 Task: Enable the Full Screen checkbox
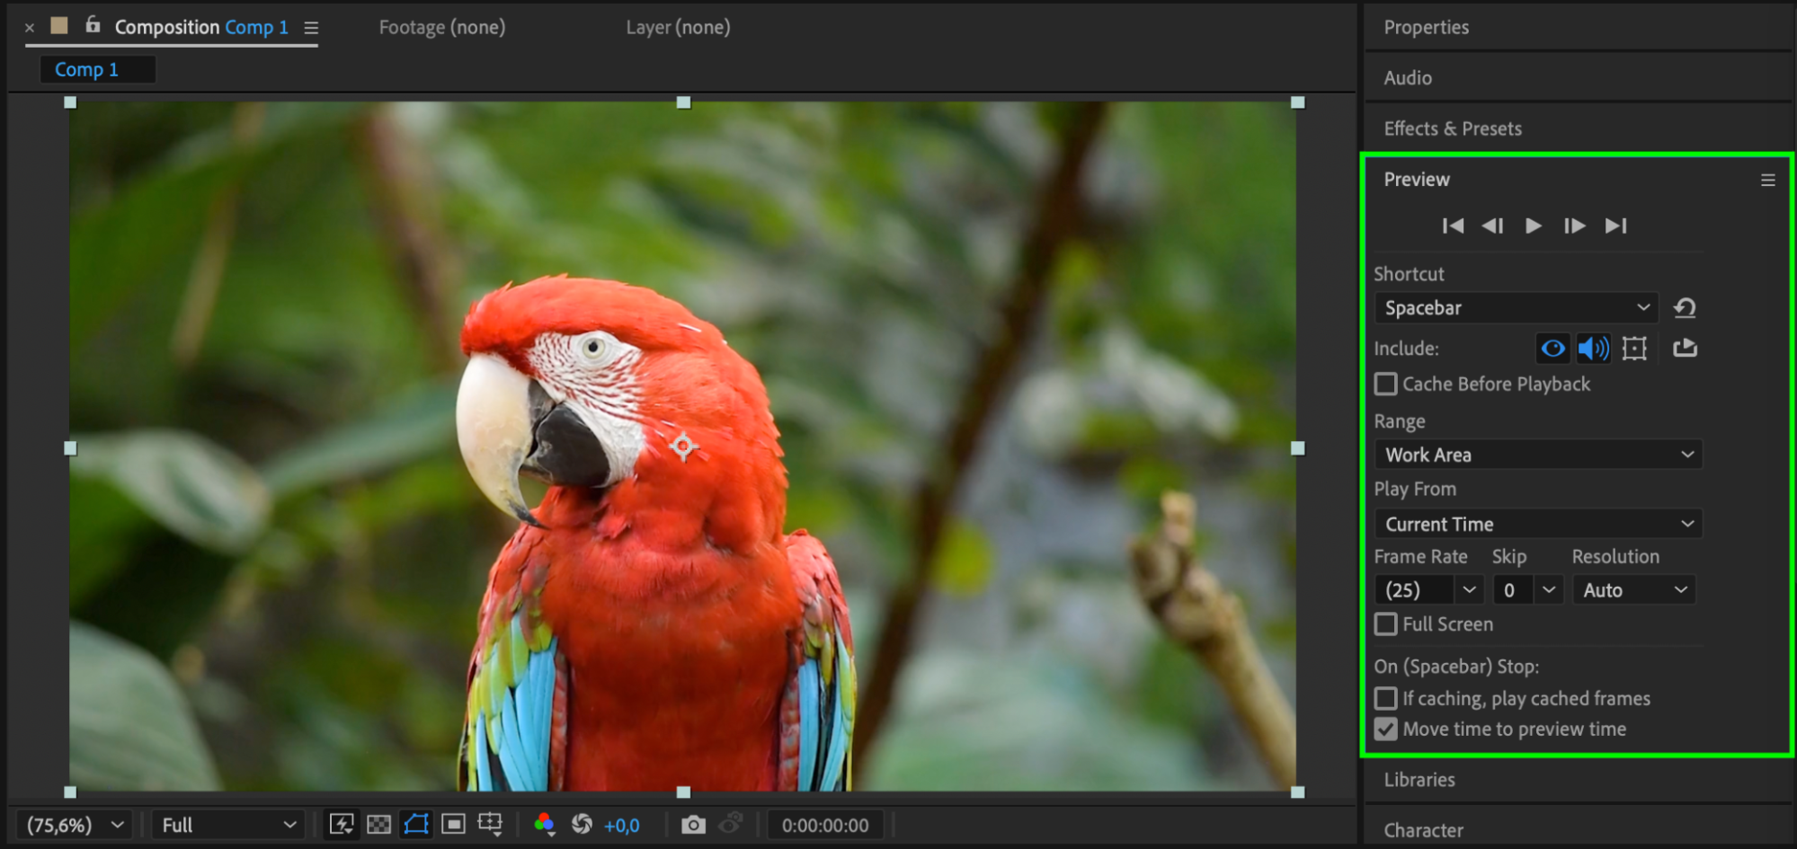[1386, 624]
